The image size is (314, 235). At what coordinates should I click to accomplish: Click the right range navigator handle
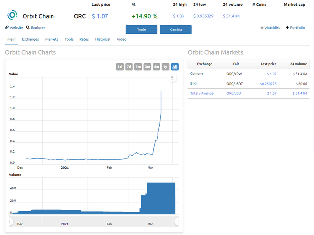point(177,222)
